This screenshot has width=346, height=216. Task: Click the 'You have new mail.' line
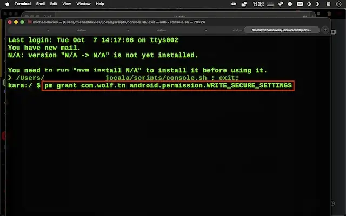tap(44, 48)
